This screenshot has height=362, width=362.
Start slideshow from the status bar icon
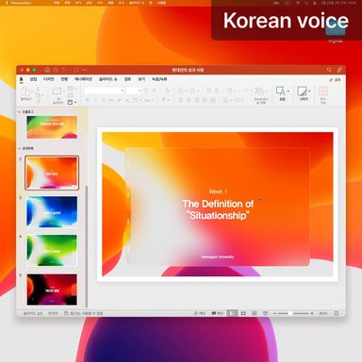pos(266,313)
